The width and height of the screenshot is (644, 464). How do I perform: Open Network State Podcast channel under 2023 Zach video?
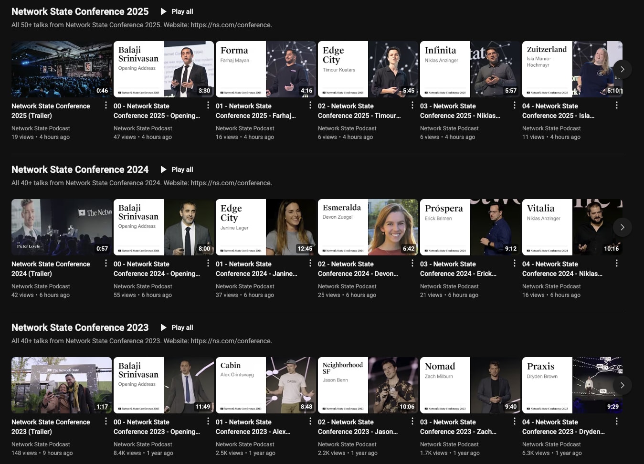click(x=449, y=444)
